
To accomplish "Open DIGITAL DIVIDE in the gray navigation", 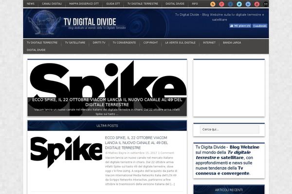I will 36,50.
